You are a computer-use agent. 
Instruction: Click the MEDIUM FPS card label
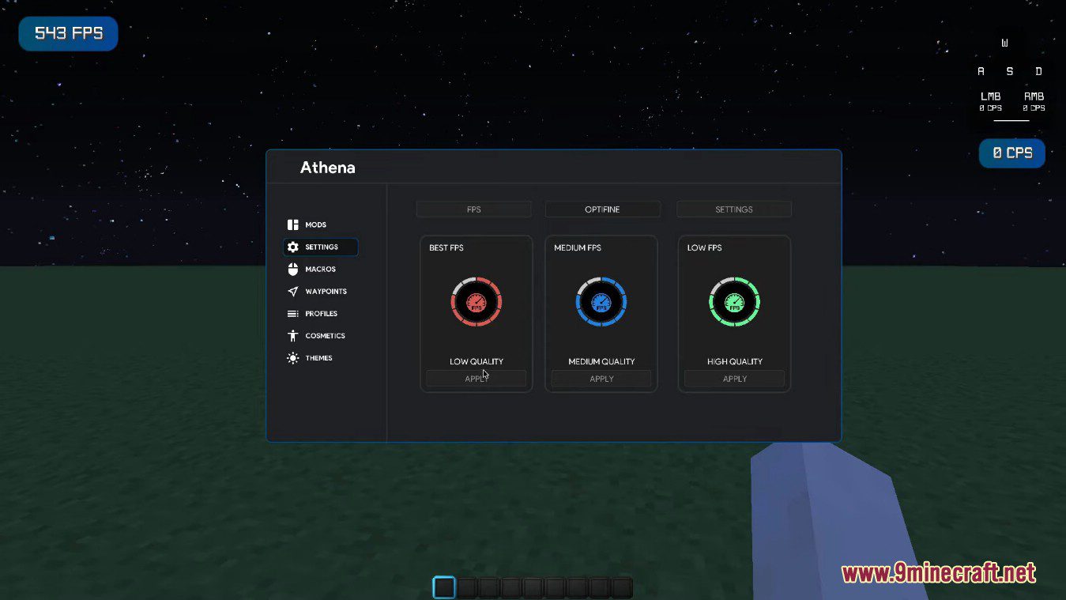(x=578, y=247)
